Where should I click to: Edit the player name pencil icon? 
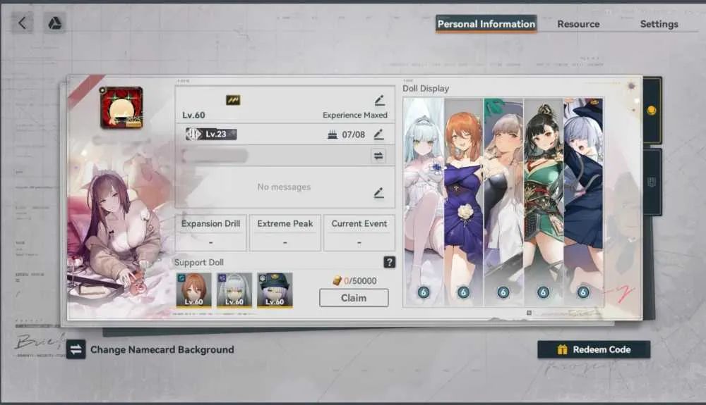click(379, 100)
